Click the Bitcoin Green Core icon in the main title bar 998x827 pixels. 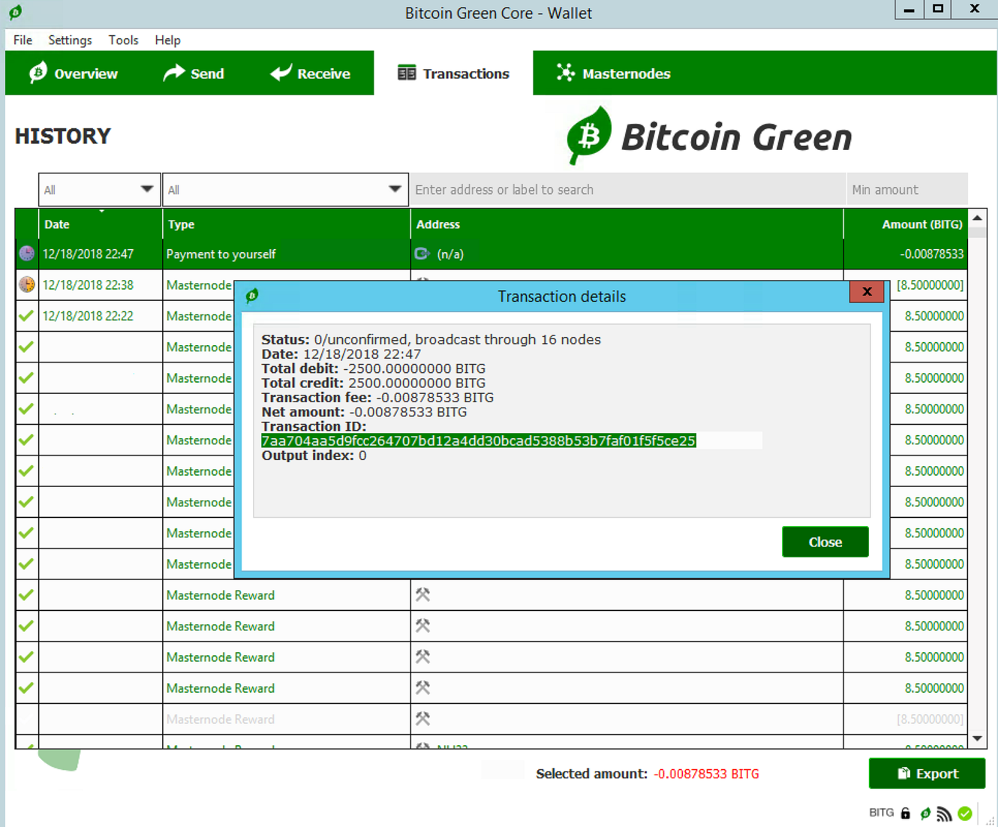16,12
